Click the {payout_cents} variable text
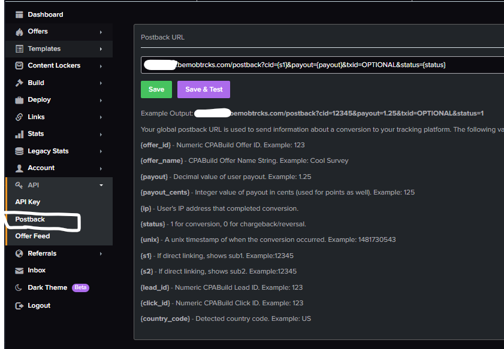The width and height of the screenshot is (504, 349). [x=165, y=192]
